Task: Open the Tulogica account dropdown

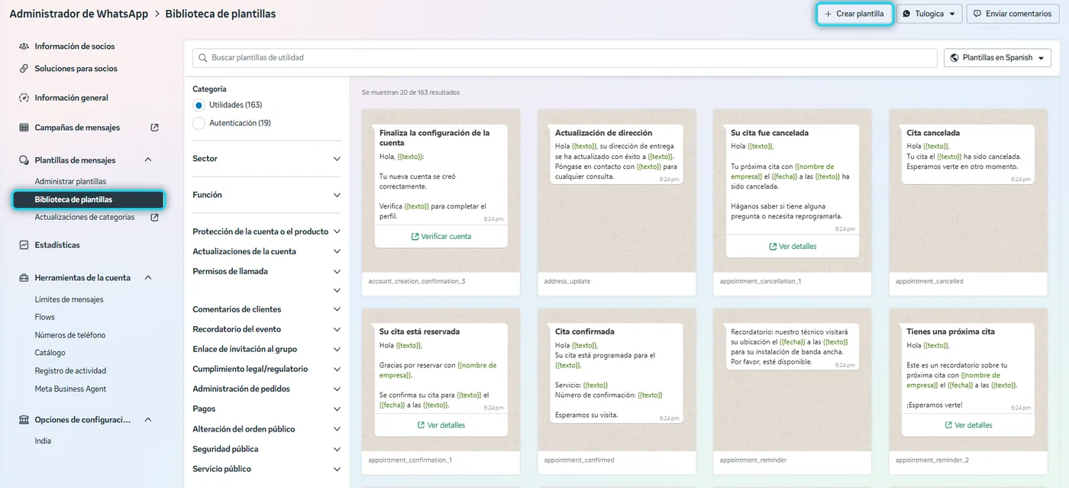Action: coord(929,14)
